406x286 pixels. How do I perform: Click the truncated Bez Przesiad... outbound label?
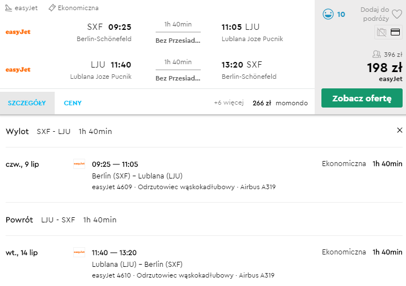click(178, 41)
